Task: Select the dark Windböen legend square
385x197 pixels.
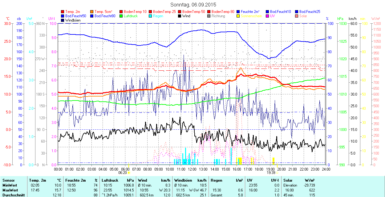Action: 63,20
